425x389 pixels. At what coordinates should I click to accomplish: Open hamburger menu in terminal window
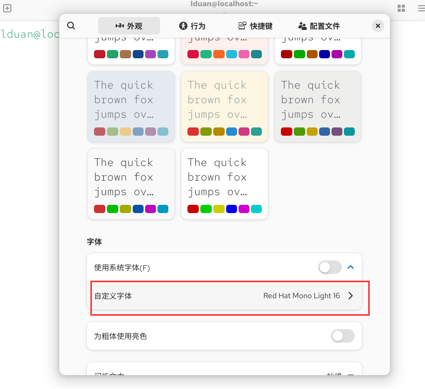click(x=421, y=8)
